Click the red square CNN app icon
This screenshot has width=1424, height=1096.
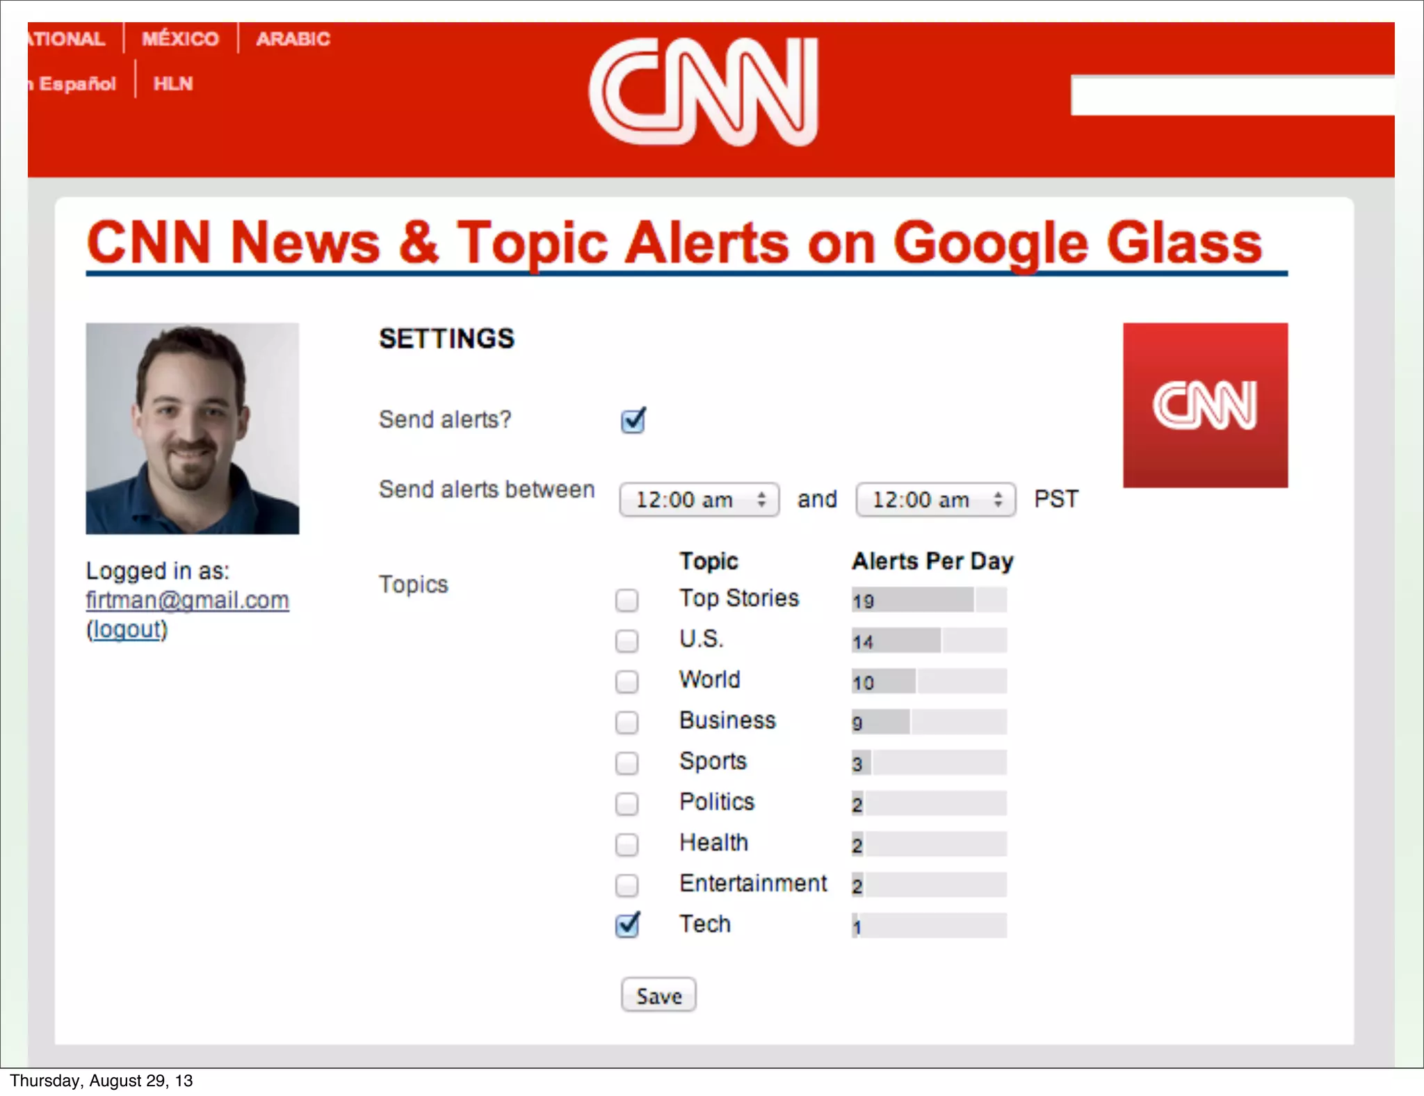1204,405
